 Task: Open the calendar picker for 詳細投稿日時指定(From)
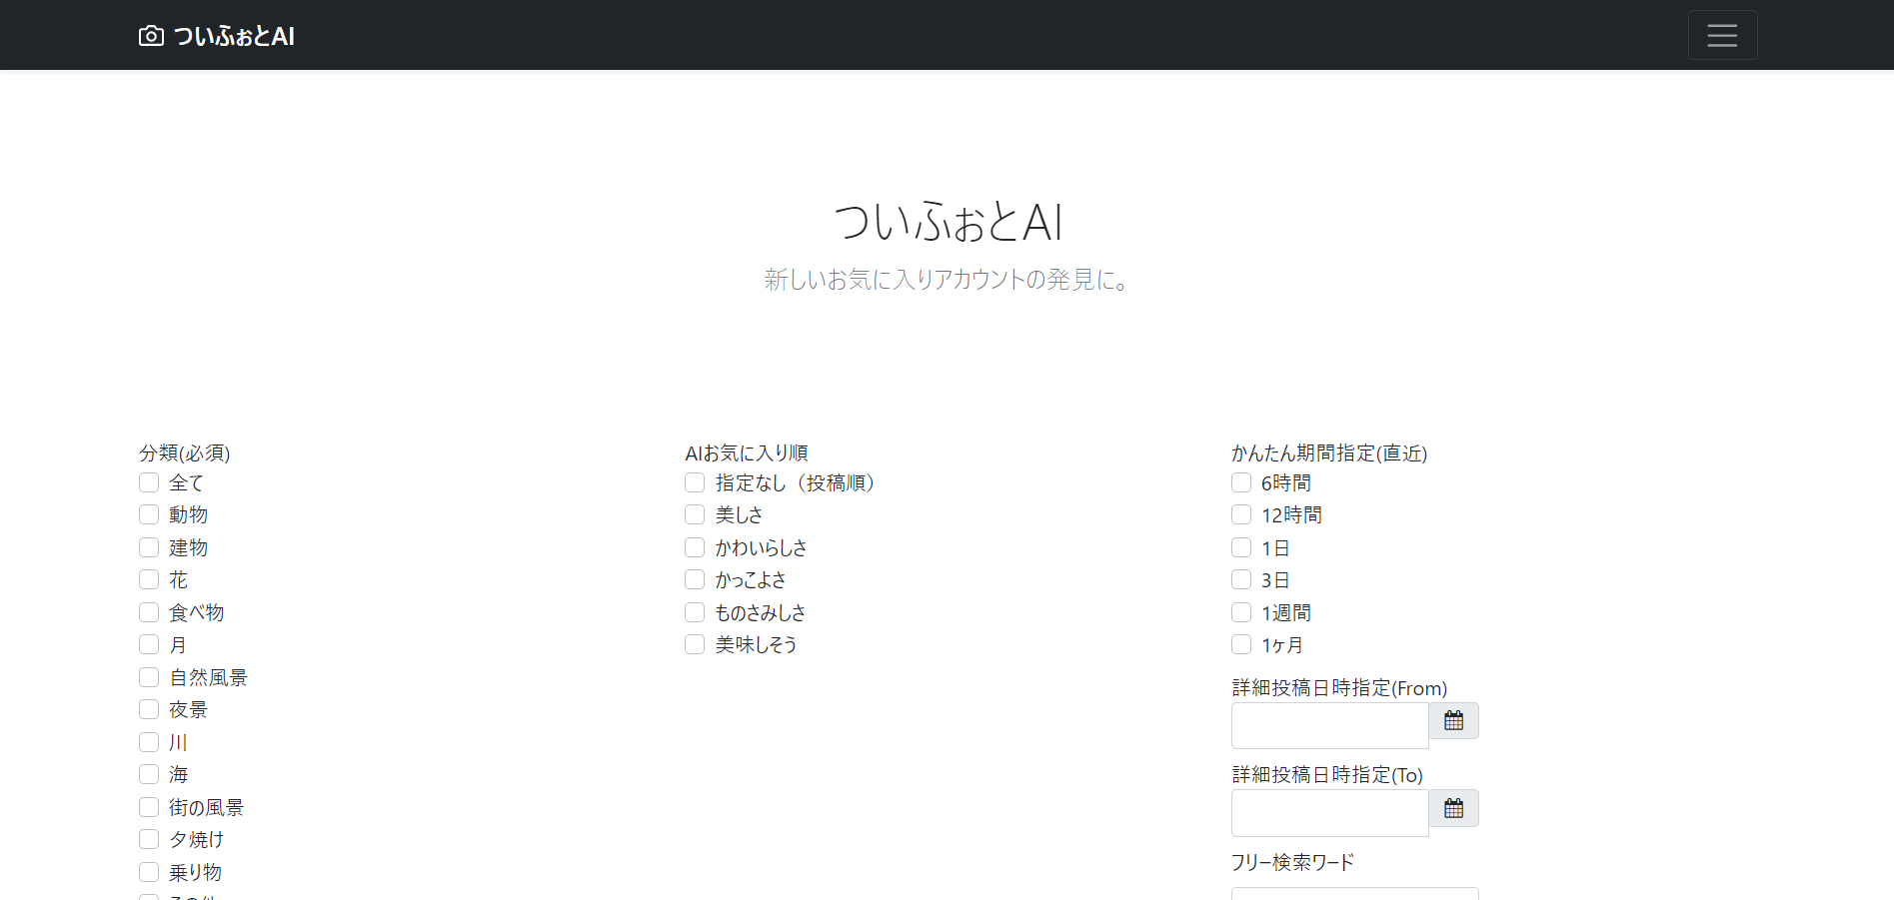pos(1453,720)
